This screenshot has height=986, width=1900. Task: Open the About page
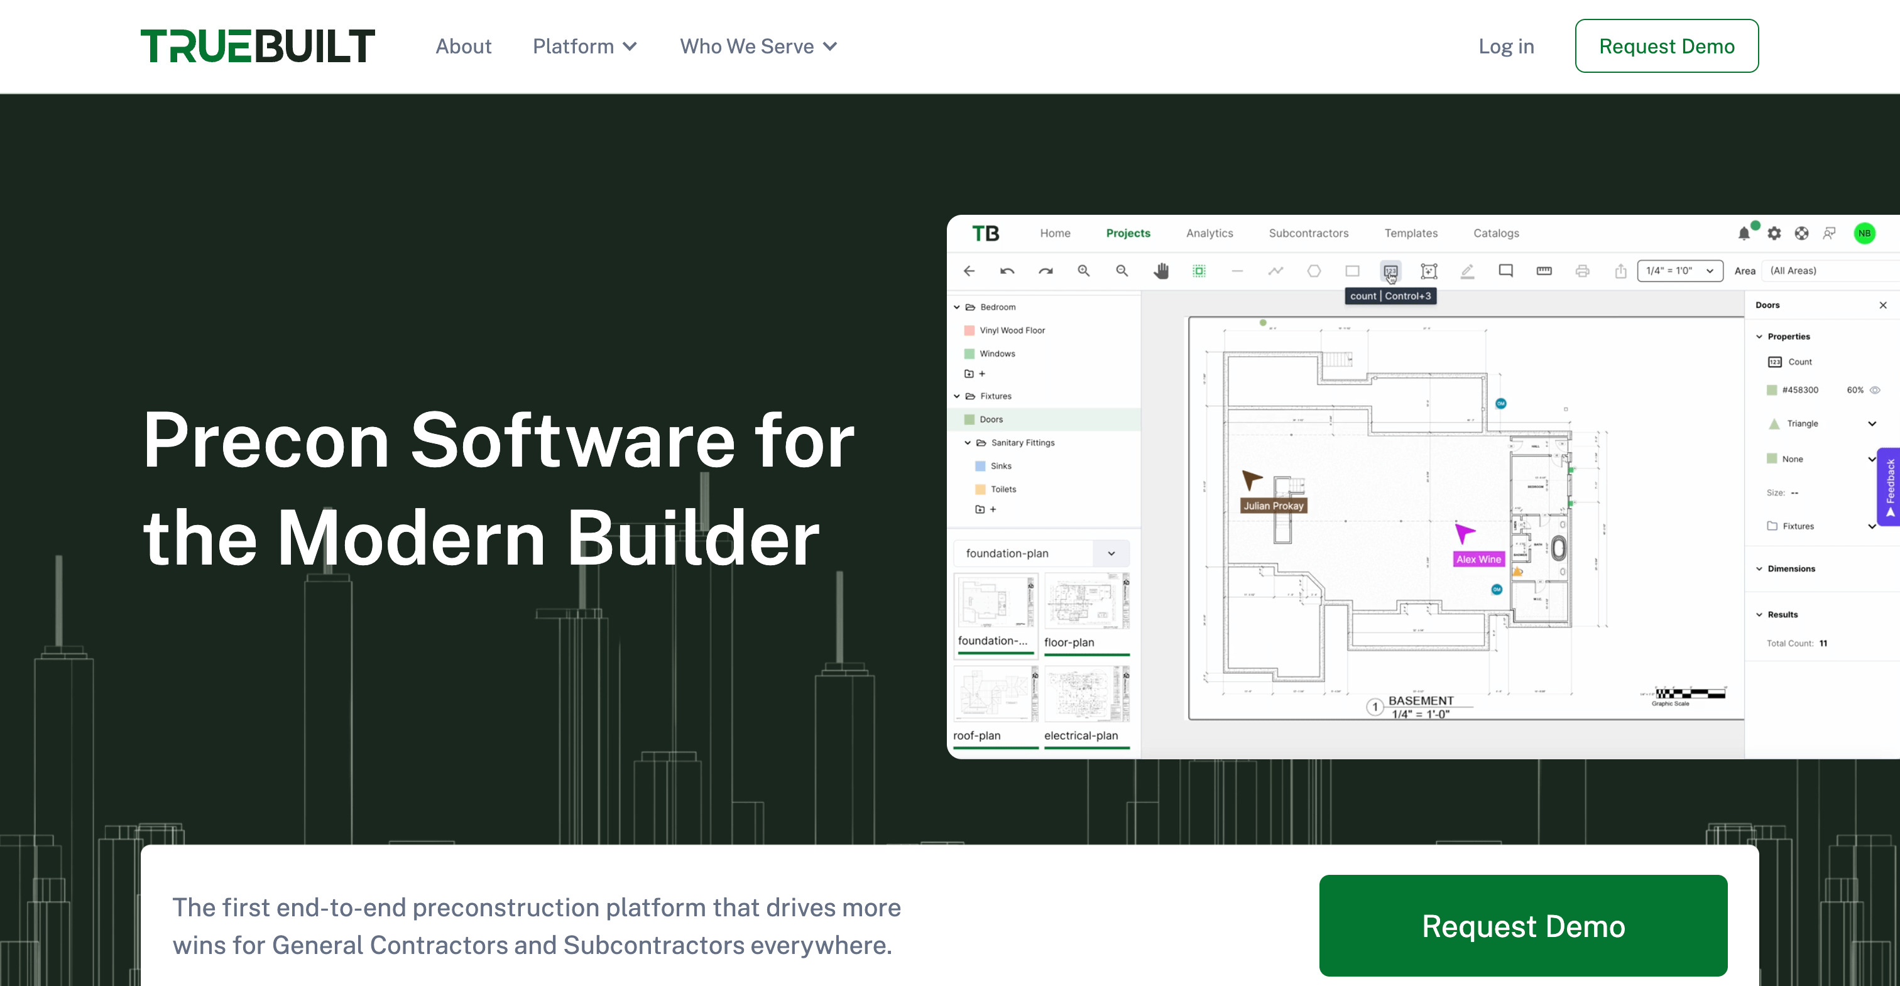click(463, 46)
